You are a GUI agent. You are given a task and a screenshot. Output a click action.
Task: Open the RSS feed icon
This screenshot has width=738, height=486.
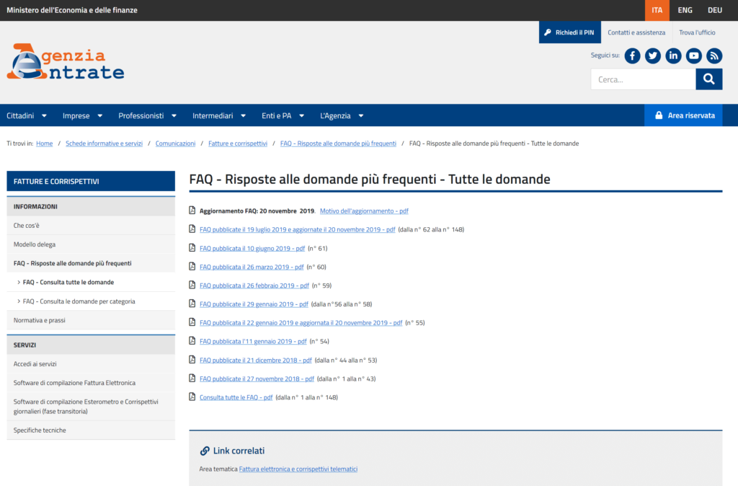[714, 56]
